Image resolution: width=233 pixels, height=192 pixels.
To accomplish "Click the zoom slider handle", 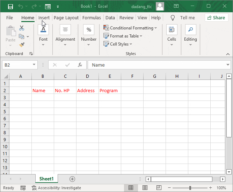I will coord(190,188).
